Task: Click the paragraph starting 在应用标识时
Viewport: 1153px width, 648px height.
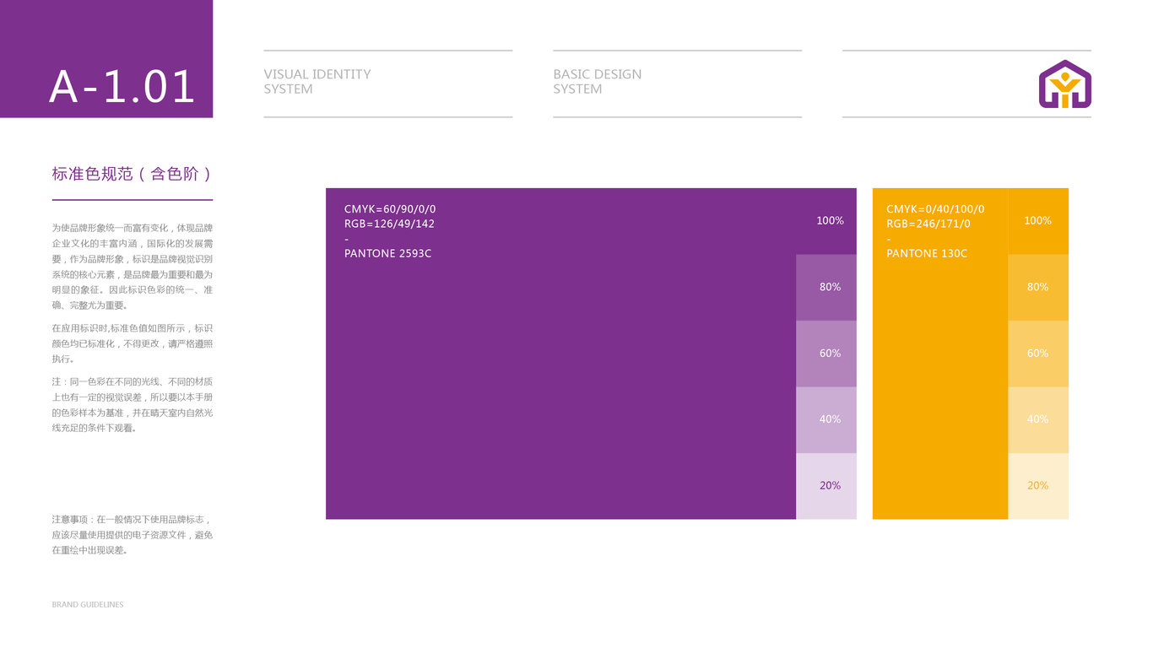Action: 133,343
